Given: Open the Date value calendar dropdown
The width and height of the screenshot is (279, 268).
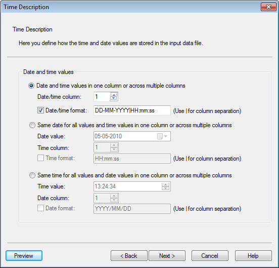Looking at the screenshot, I should point(162,136).
